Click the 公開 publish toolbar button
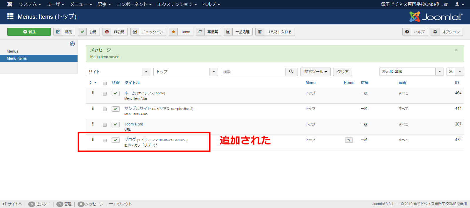The height and width of the screenshot is (208, 470). coord(89,32)
